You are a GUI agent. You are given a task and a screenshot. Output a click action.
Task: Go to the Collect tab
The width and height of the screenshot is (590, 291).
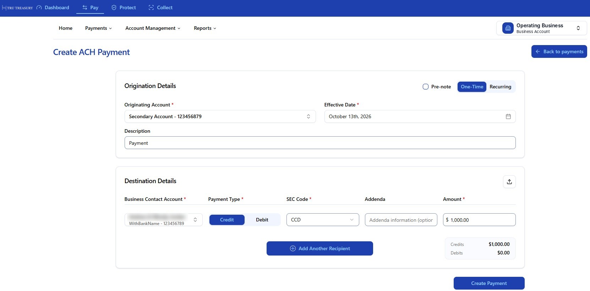tap(160, 7)
